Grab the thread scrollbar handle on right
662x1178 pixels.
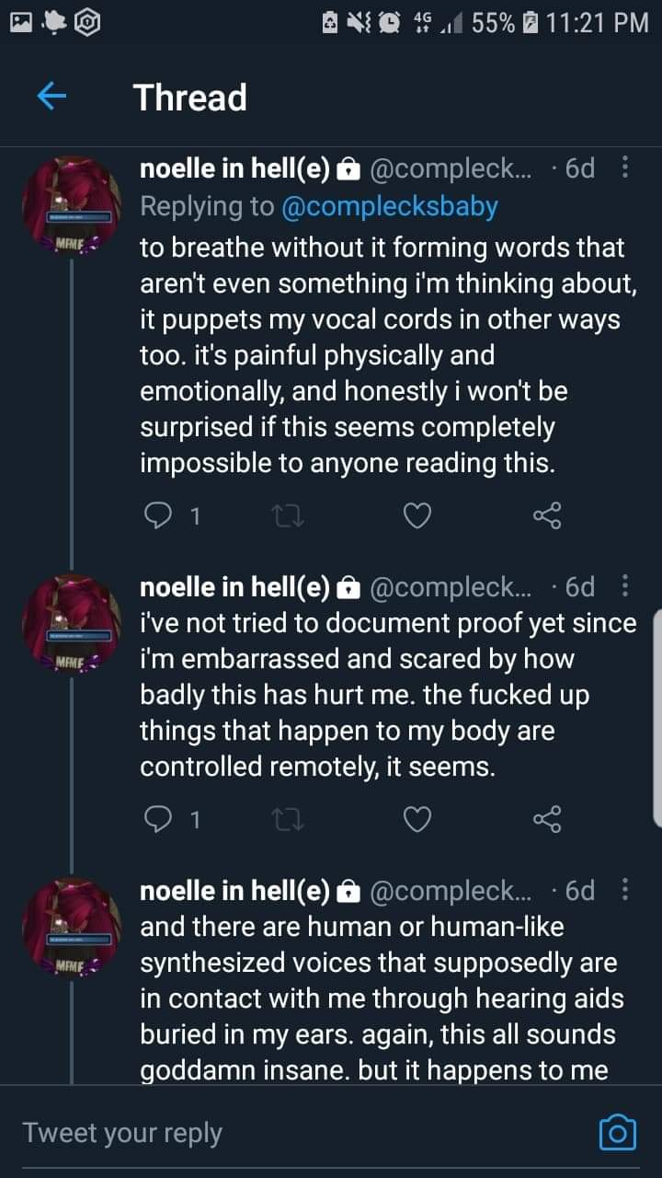pos(656,718)
